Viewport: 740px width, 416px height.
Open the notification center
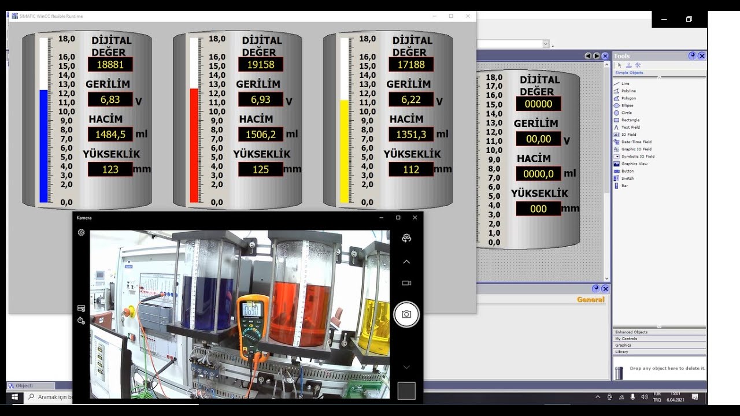695,397
